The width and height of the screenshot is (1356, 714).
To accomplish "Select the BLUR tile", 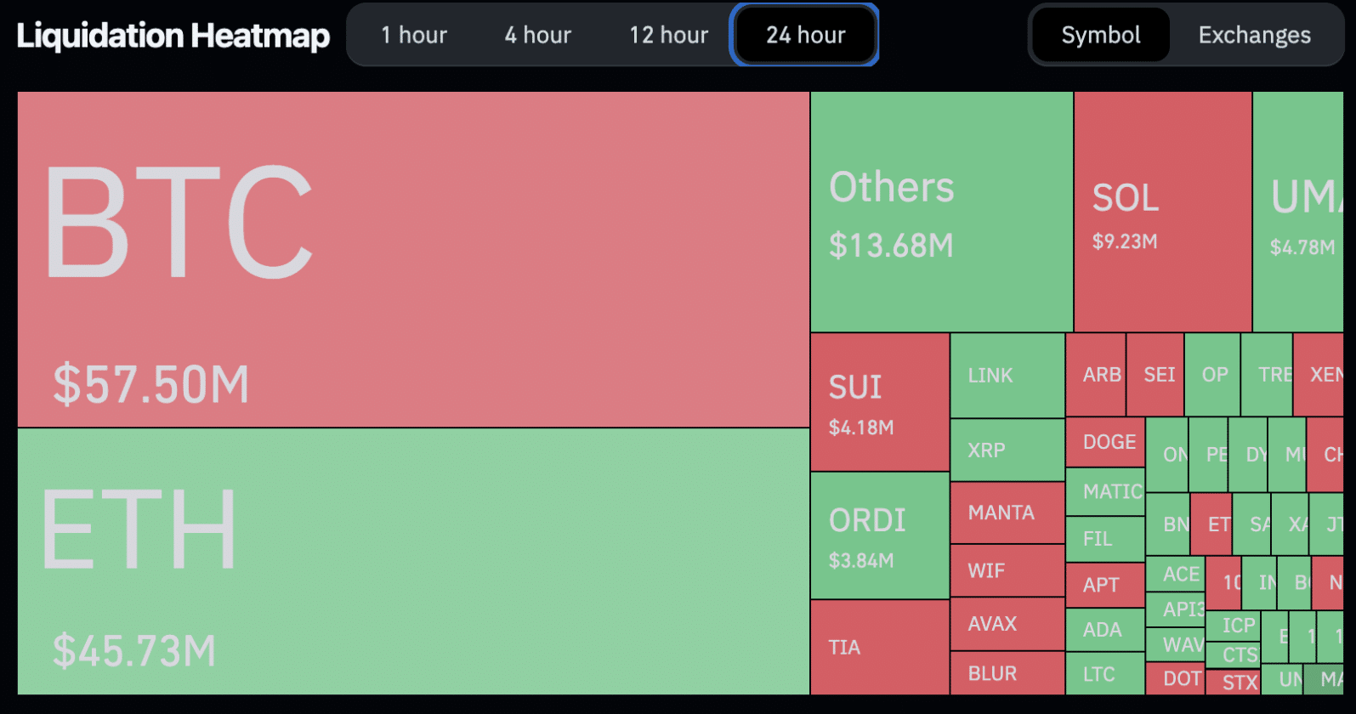I will [1007, 673].
